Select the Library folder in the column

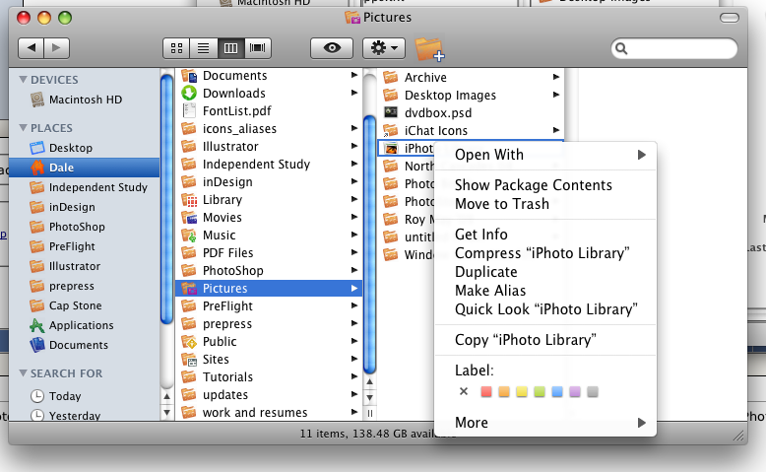269,200
